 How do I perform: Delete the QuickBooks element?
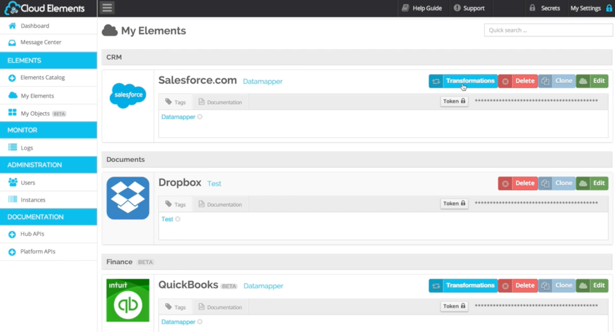coord(518,286)
